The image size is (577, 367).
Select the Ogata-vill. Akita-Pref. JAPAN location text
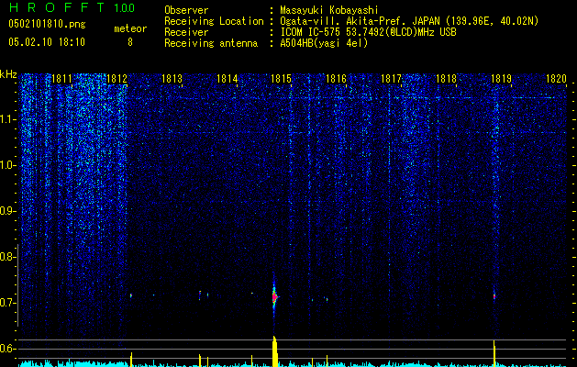point(409,21)
